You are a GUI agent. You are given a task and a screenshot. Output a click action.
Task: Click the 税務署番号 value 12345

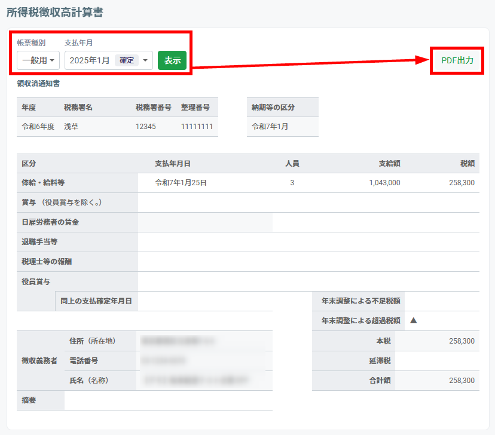[146, 127]
